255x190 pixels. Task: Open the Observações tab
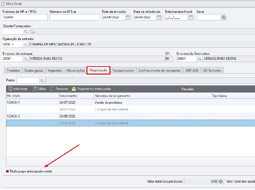tap(75, 71)
